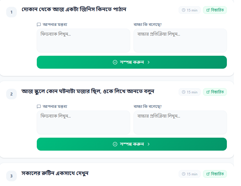Click the ফিডব্যাক লিখুন field in task 1
The image size is (241, 186).
tap(83, 40)
